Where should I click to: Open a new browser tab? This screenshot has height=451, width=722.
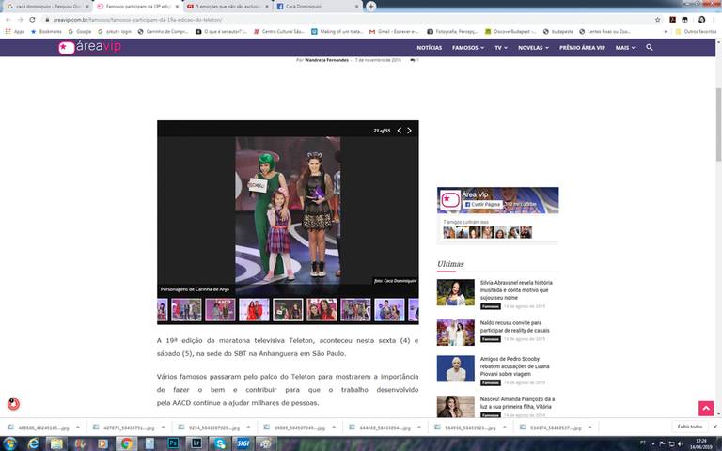(371, 6)
